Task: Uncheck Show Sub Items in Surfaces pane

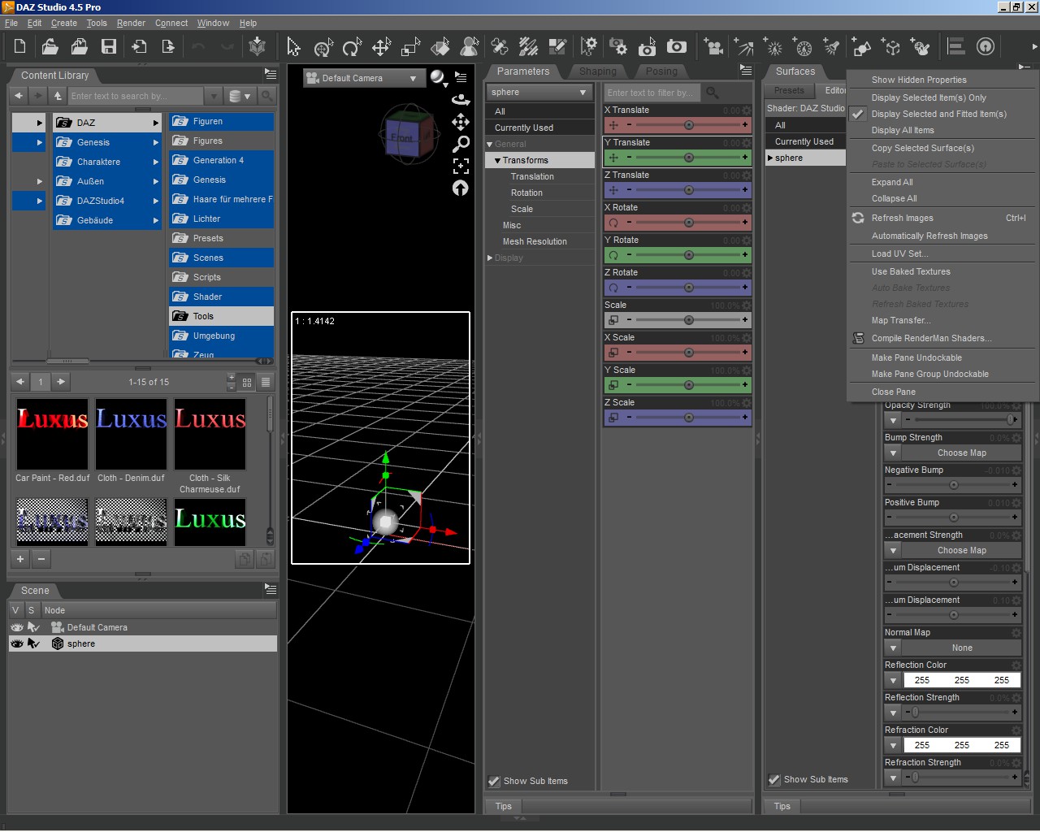Action: click(x=774, y=780)
